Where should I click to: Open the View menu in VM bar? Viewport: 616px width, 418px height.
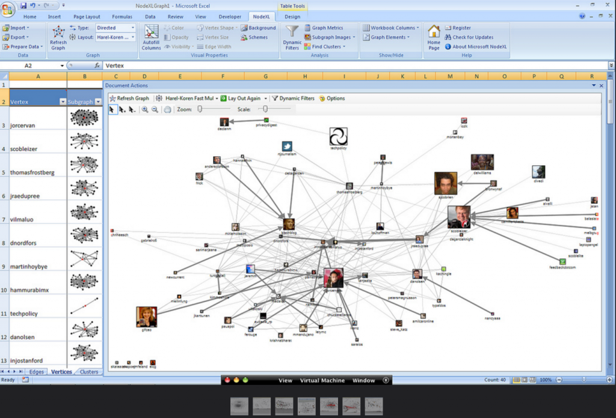(285, 380)
